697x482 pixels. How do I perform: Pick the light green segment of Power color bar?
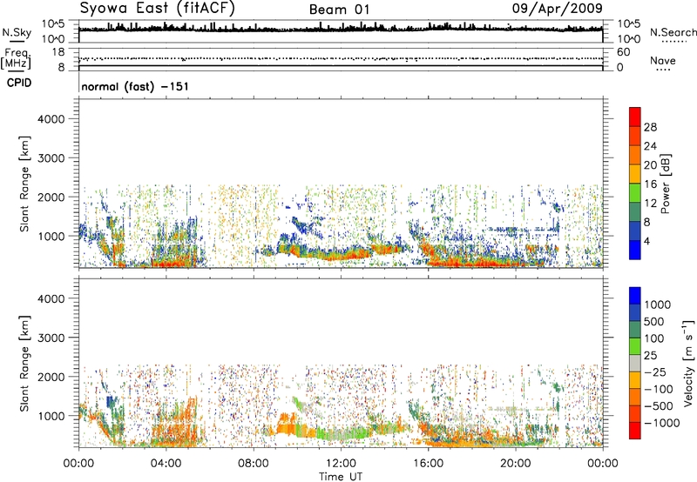(x=635, y=193)
